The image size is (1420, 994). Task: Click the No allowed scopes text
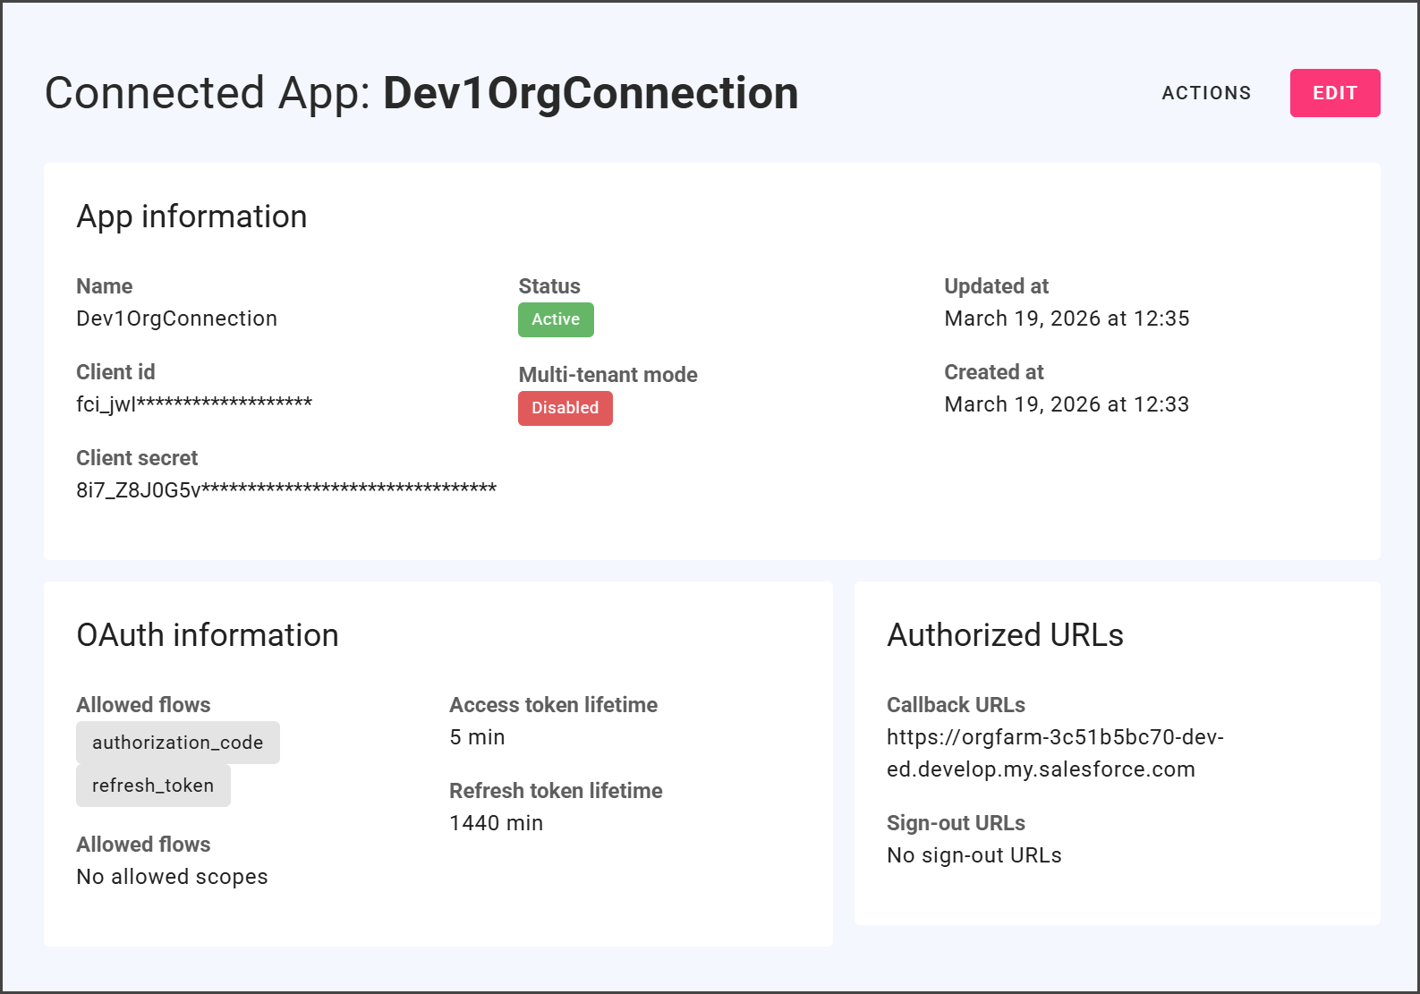172,877
